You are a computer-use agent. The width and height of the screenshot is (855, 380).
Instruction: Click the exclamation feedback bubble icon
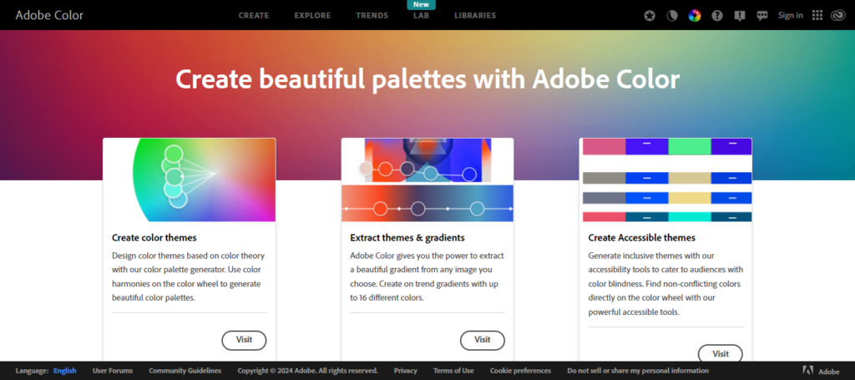tap(738, 15)
